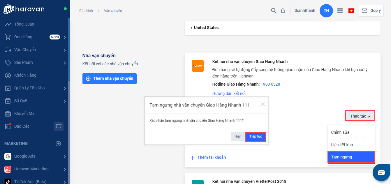The height and width of the screenshot is (184, 391).
Task: Open the live chat bubble
Action: [381, 172]
